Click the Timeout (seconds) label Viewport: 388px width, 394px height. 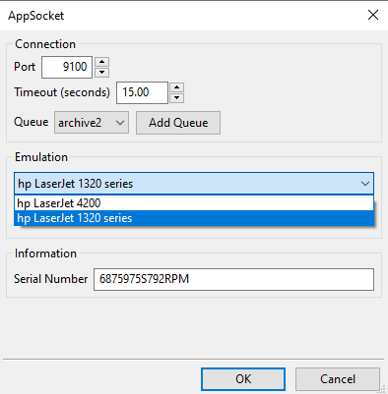(62, 92)
